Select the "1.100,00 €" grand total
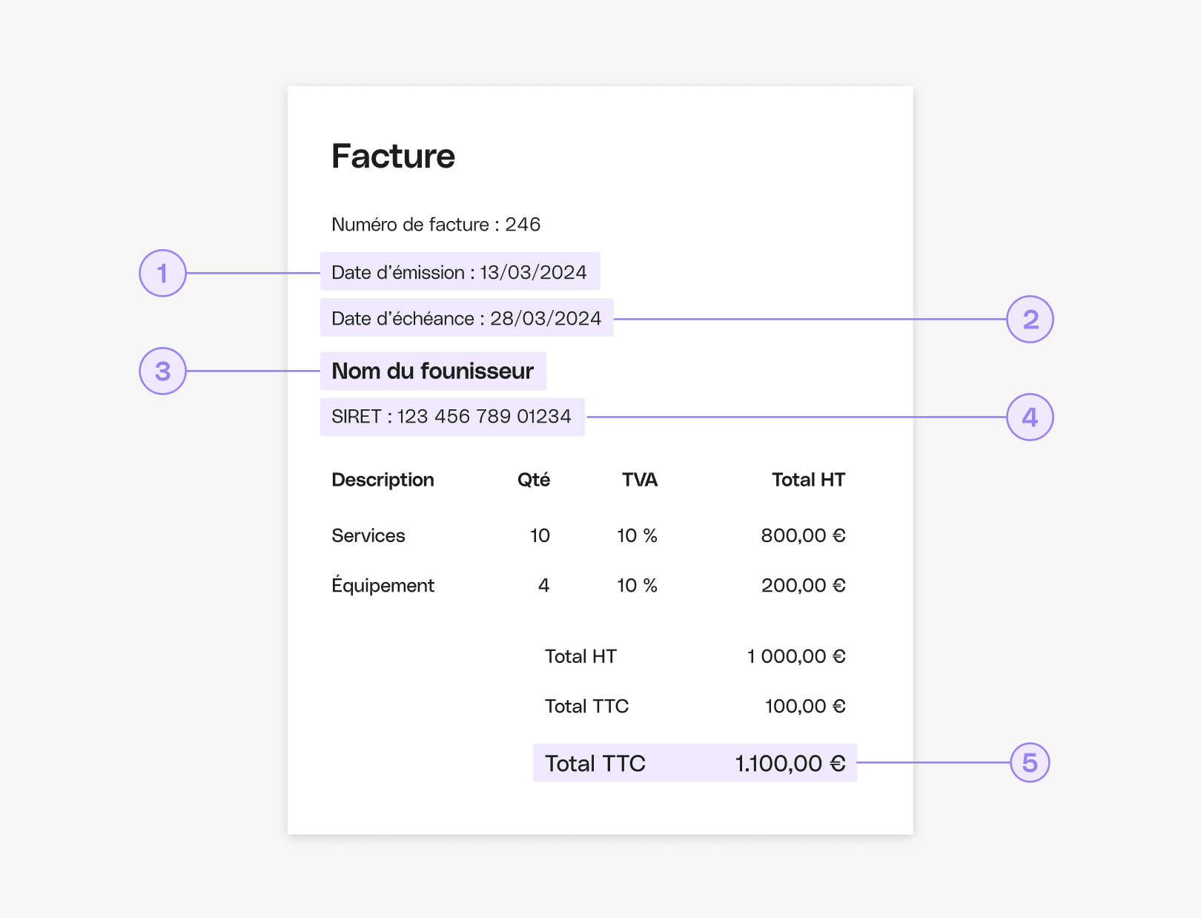Screen dimensions: 1201x918 [x=790, y=763]
